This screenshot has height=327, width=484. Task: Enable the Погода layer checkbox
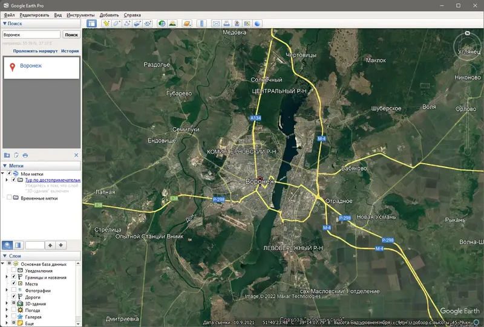click(13, 309)
